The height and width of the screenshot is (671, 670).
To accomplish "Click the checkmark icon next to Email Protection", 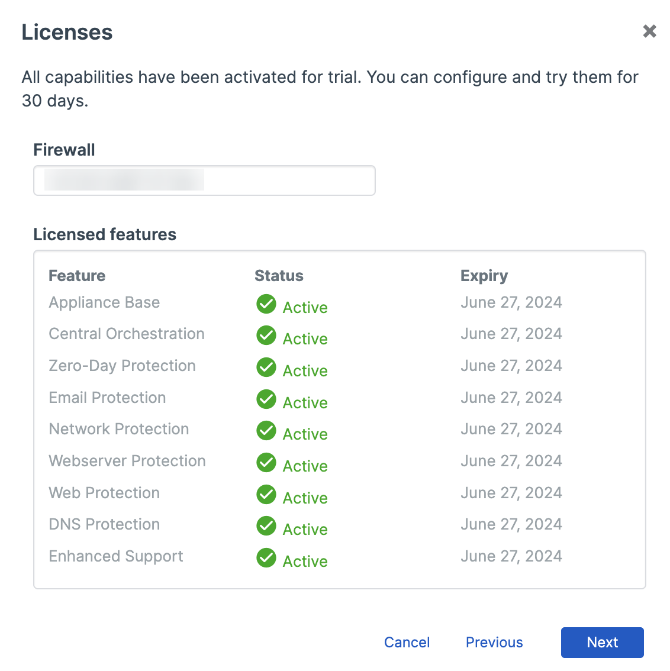I will click(266, 399).
